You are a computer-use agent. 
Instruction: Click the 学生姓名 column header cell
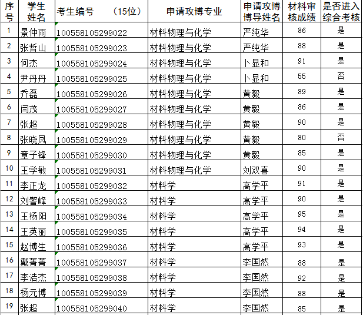[x=36, y=11]
